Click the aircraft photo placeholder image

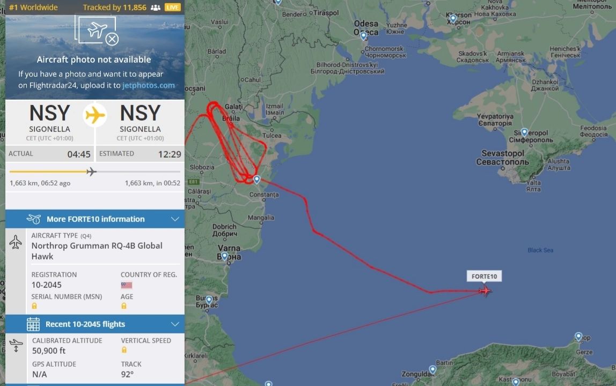point(97,31)
